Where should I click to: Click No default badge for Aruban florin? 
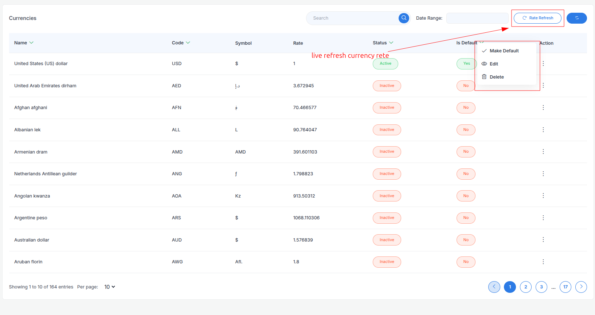tap(466, 262)
